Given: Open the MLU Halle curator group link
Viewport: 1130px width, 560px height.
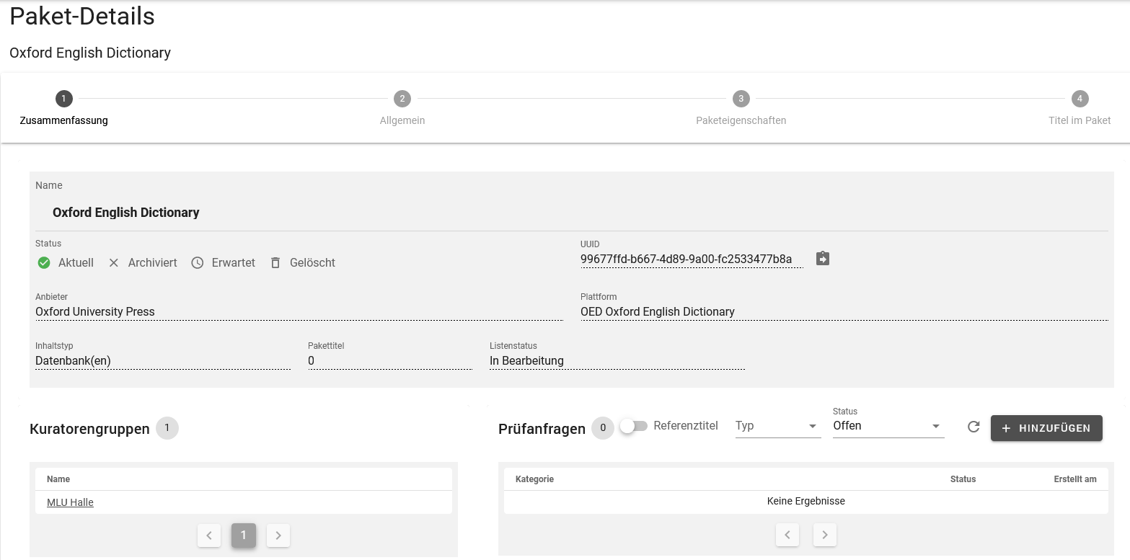Looking at the screenshot, I should click(x=70, y=502).
